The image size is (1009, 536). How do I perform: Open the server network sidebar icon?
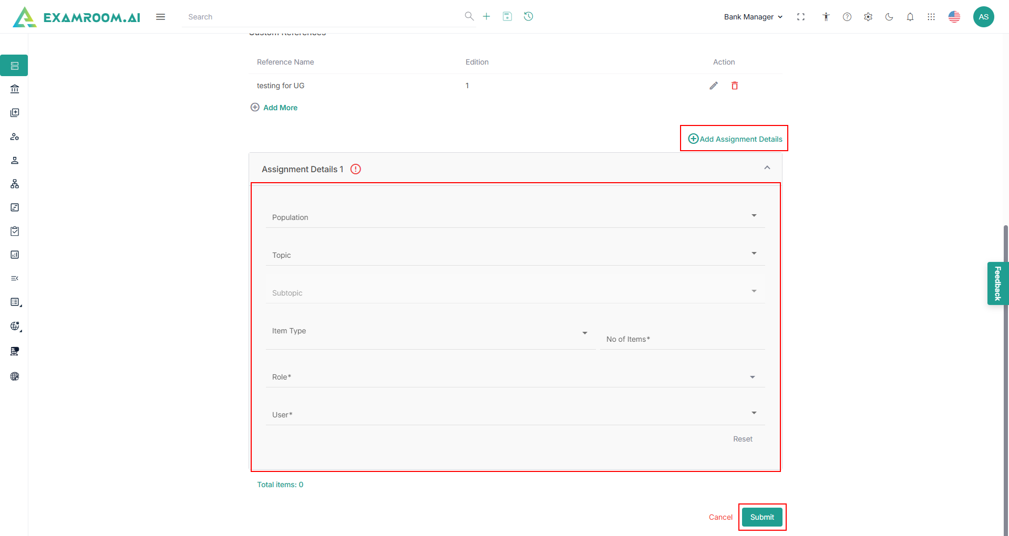tap(15, 351)
